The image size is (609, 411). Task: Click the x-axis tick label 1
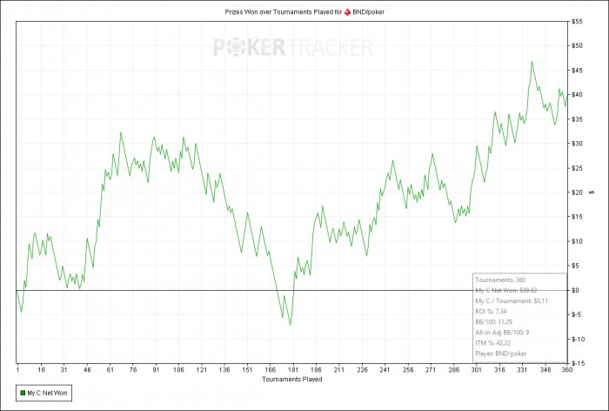18,370
